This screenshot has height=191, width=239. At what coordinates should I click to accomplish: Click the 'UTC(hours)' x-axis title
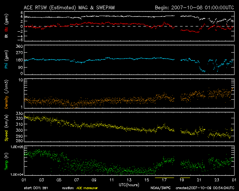coord(129,185)
